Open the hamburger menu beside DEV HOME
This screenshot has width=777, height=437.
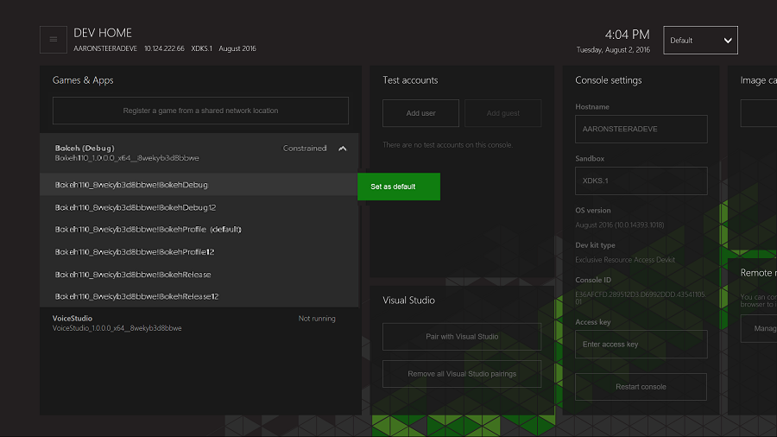pyautogui.click(x=53, y=40)
